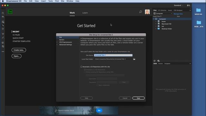Switch to the Assets tab
206x116 pixels.
tap(160, 63)
